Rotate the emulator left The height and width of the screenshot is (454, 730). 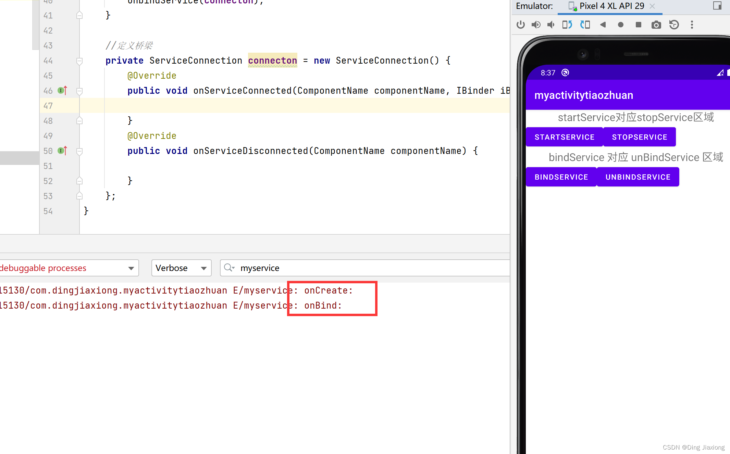567,25
